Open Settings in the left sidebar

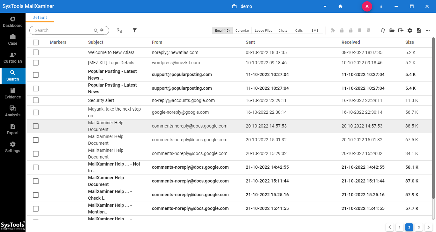point(13,147)
